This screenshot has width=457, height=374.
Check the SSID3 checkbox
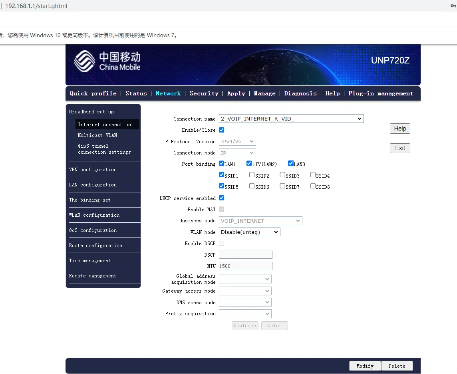point(282,175)
